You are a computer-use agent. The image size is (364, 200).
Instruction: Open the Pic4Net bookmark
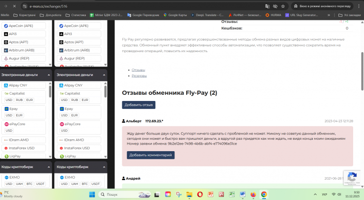[x=245, y=15]
